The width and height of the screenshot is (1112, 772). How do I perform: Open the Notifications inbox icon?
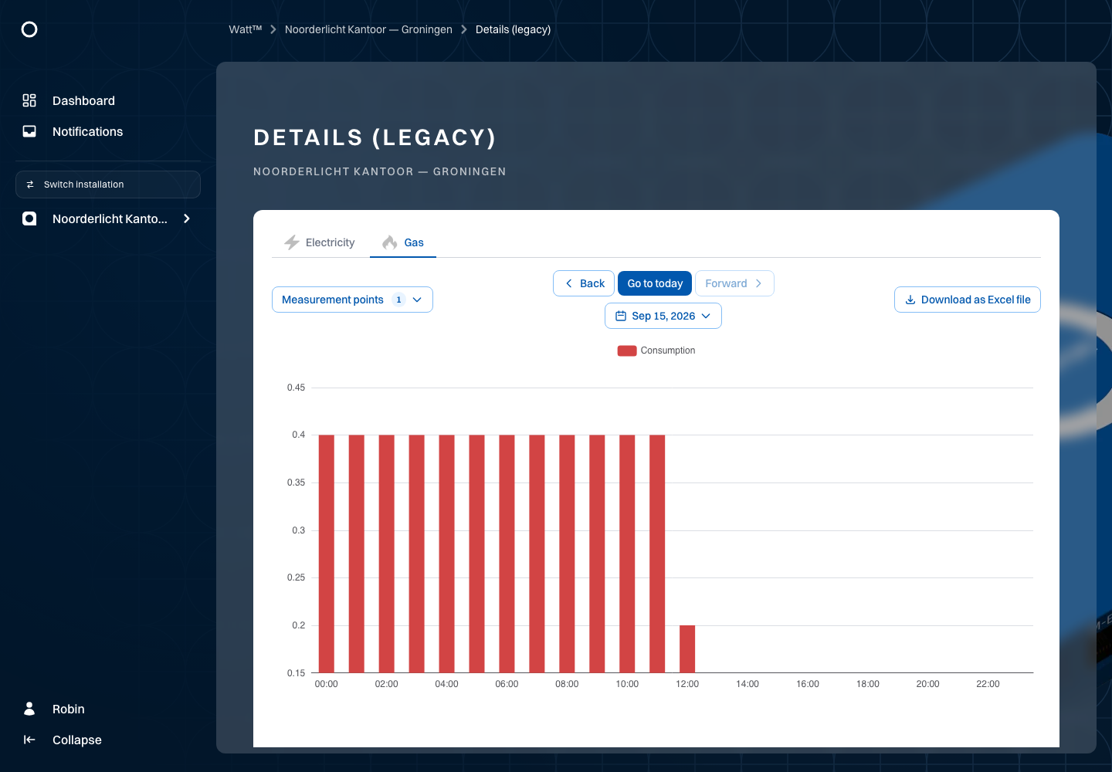click(x=29, y=131)
